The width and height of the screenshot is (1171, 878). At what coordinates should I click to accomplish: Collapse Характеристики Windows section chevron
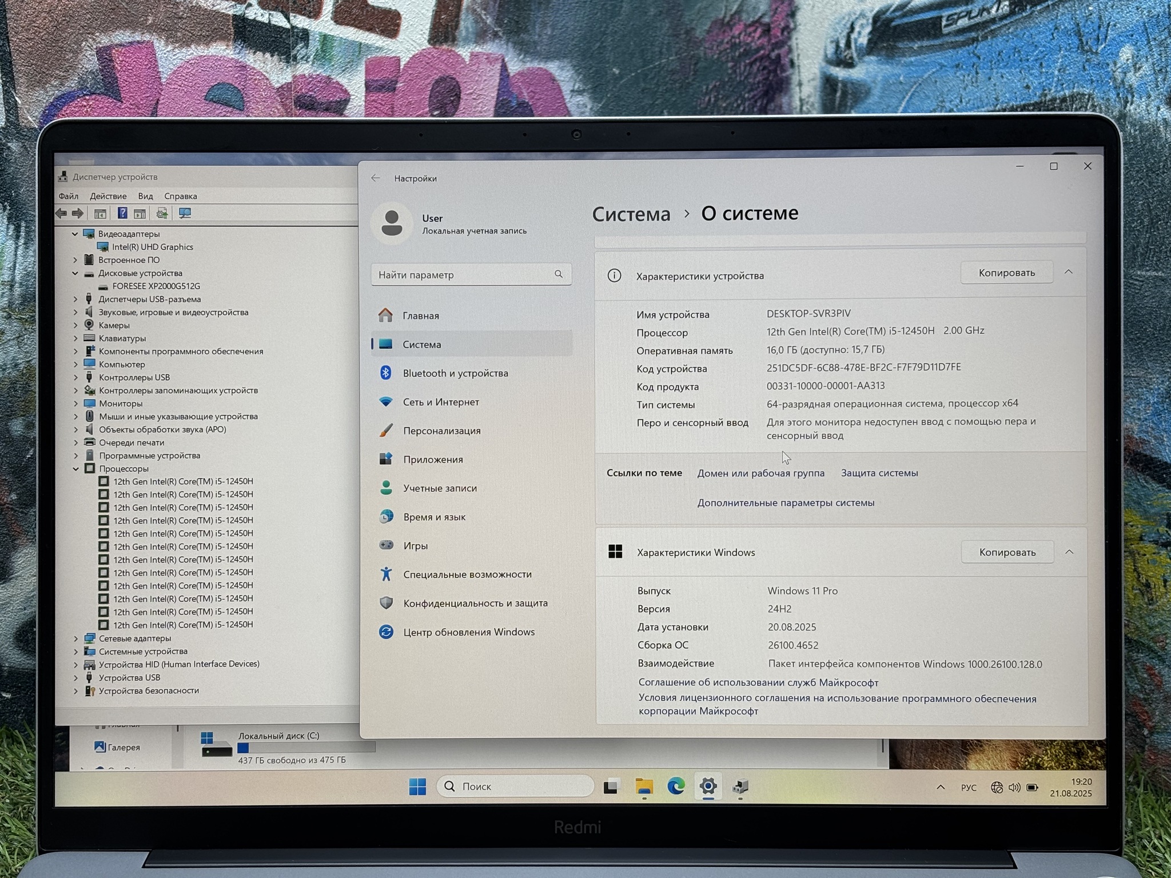[1069, 552]
